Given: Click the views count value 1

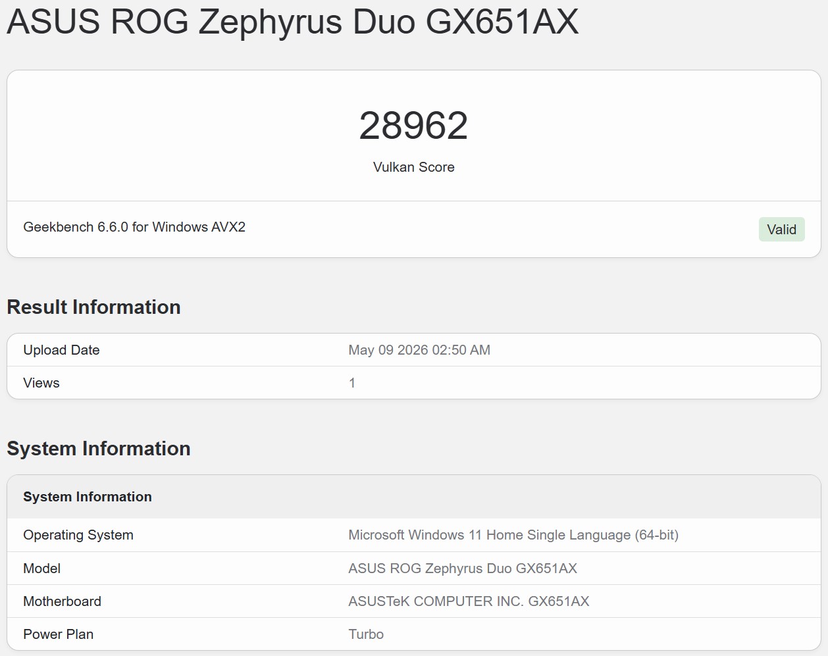Looking at the screenshot, I should (x=352, y=383).
